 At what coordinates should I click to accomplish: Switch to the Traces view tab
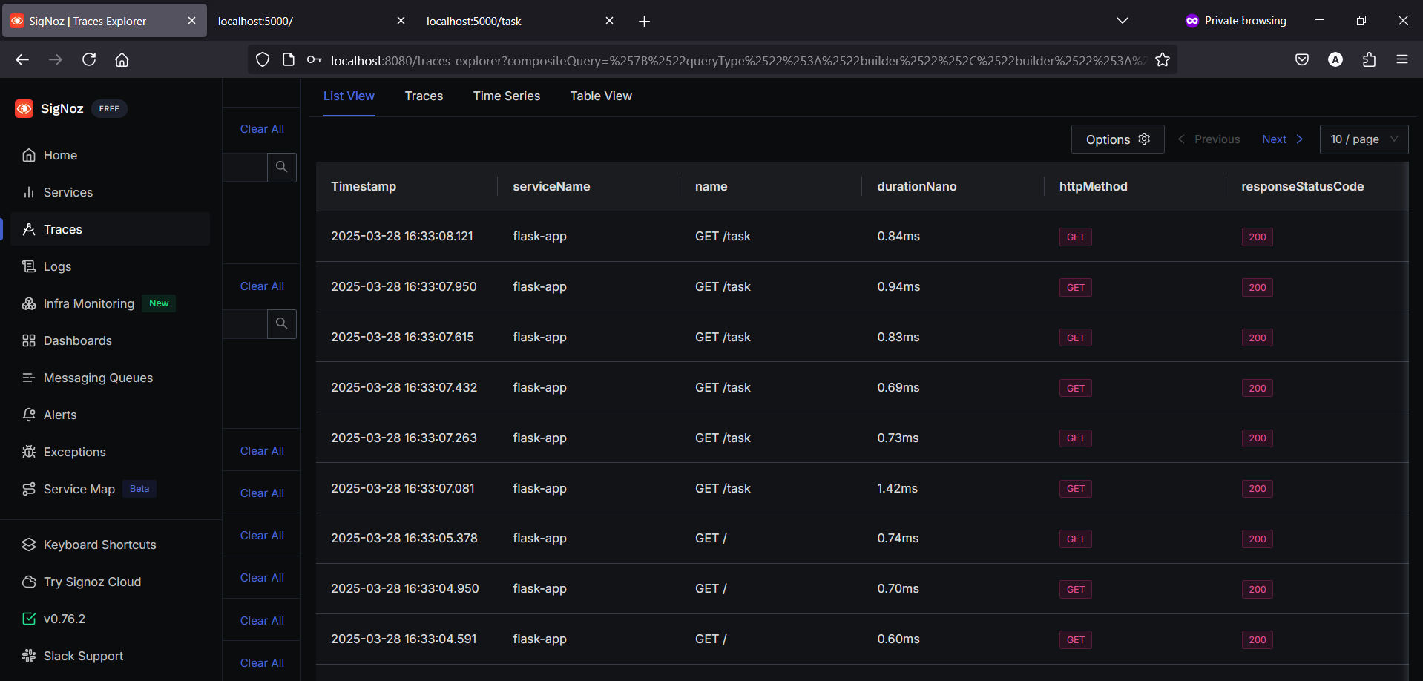coord(424,96)
